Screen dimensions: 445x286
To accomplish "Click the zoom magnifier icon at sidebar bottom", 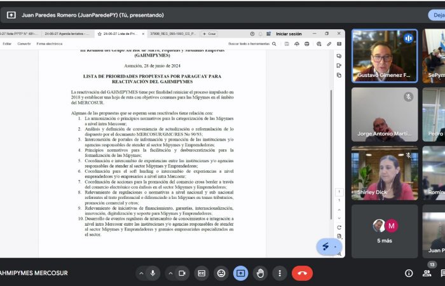I will pos(339,254).
